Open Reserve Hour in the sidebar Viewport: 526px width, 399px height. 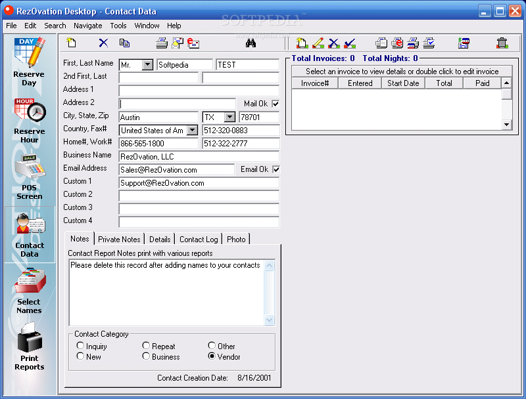pyautogui.click(x=30, y=121)
